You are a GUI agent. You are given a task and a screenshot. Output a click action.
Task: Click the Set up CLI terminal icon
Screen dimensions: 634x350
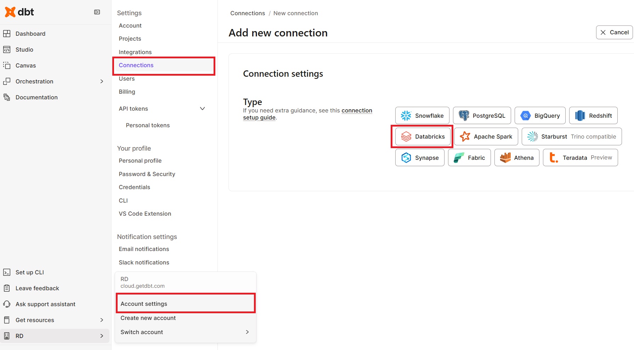(x=7, y=272)
